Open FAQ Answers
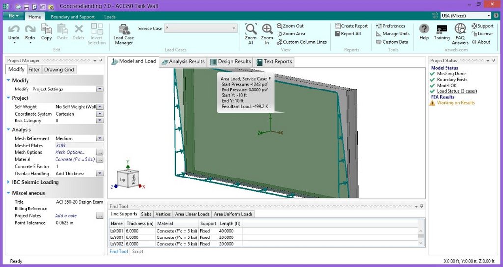The image size is (503, 267). coord(460,34)
